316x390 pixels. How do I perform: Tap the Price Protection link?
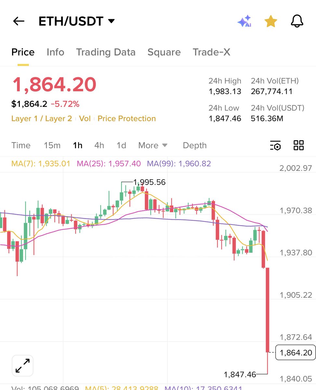coord(126,119)
